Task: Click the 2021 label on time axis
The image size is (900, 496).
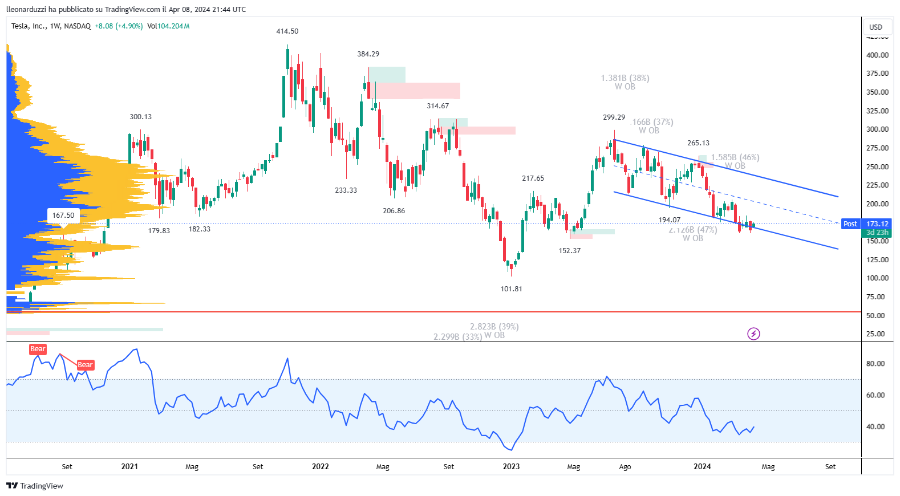Action: [x=129, y=466]
